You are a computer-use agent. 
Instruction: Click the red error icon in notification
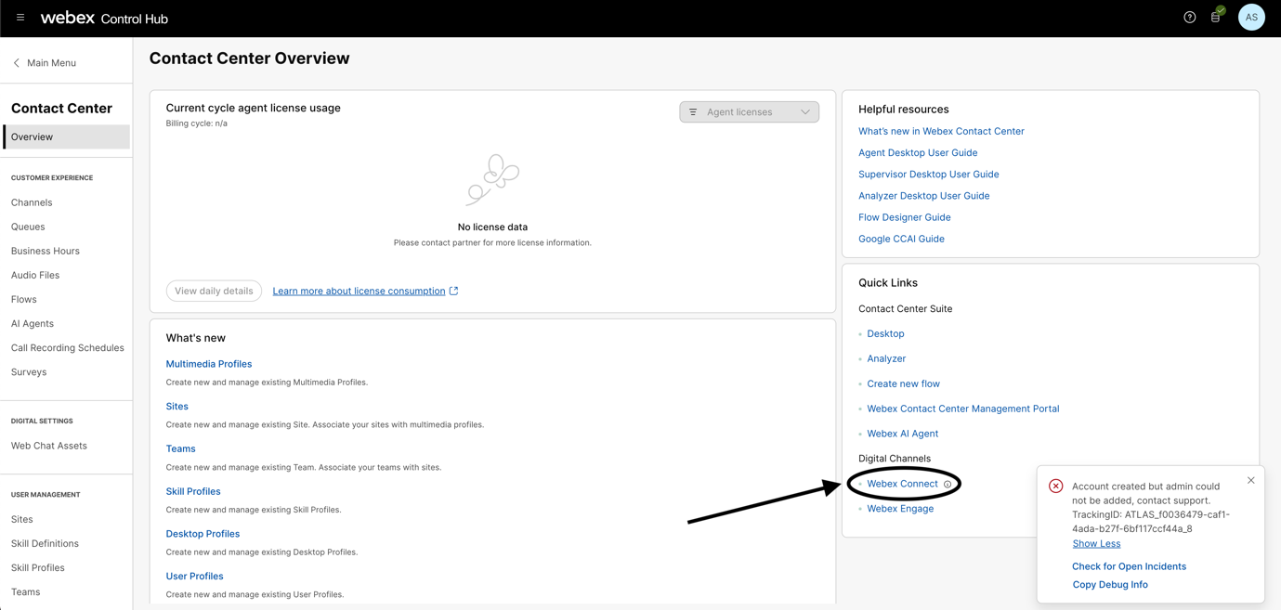[x=1055, y=486]
